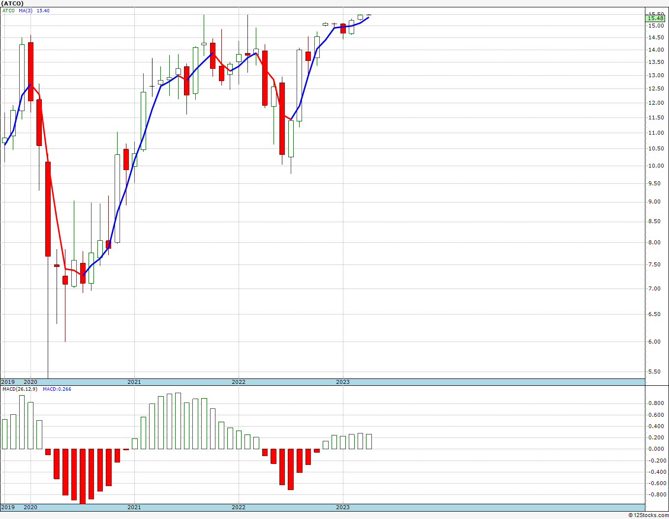Click the 0.800 MACD axis label
Screen dimensions: 669x519
657,403
